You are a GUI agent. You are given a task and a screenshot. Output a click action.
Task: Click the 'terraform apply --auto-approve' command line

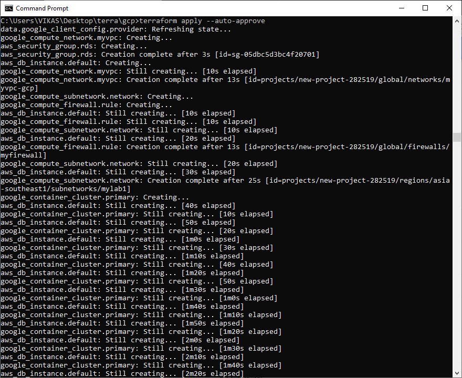pyautogui.click(x=133, y=21)
